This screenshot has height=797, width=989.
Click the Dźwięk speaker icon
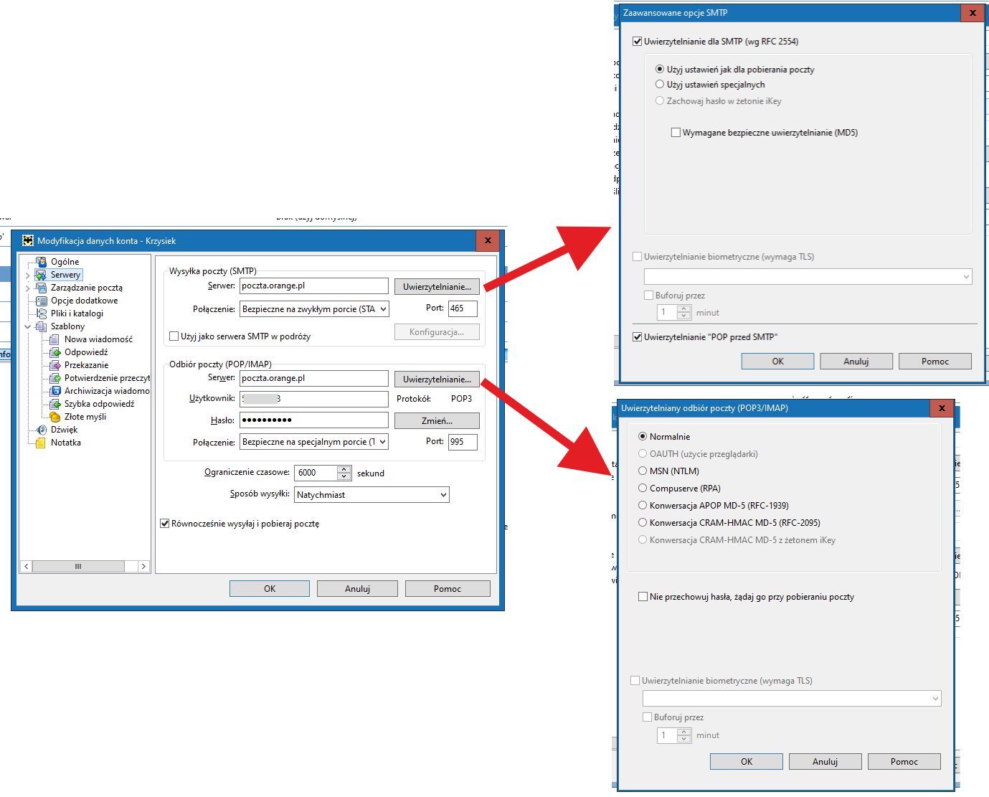[x=42, y=430]
